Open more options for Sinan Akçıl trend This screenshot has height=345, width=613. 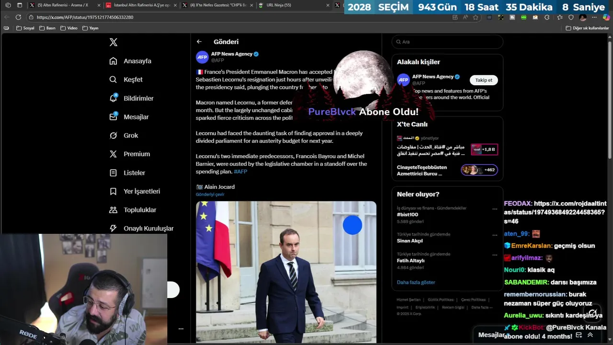(x=495, y=235)
